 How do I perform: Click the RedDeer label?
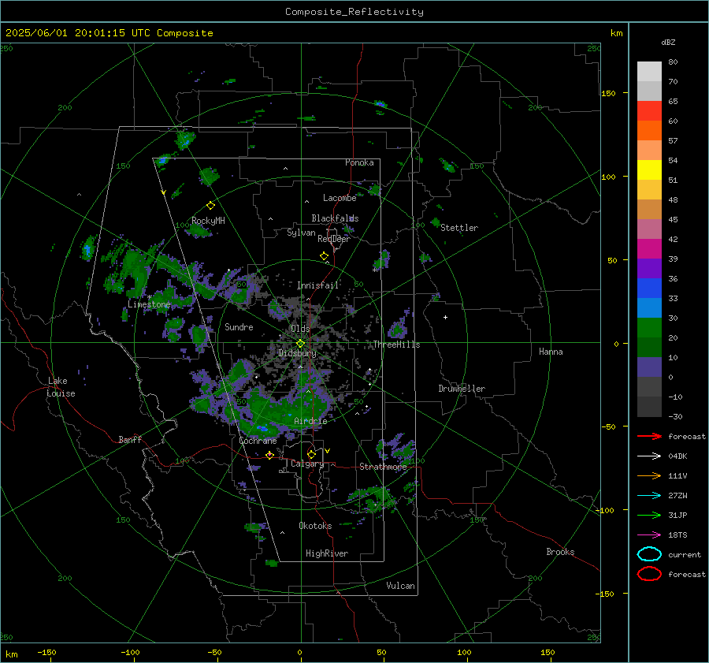coord(334,239)
